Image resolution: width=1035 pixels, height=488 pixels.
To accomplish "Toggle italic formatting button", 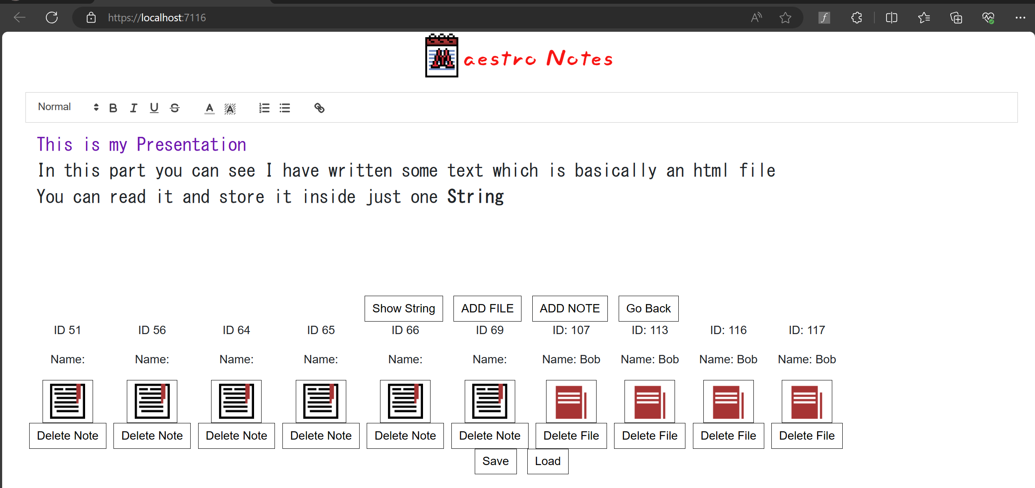I will click(x=133, y=108).
